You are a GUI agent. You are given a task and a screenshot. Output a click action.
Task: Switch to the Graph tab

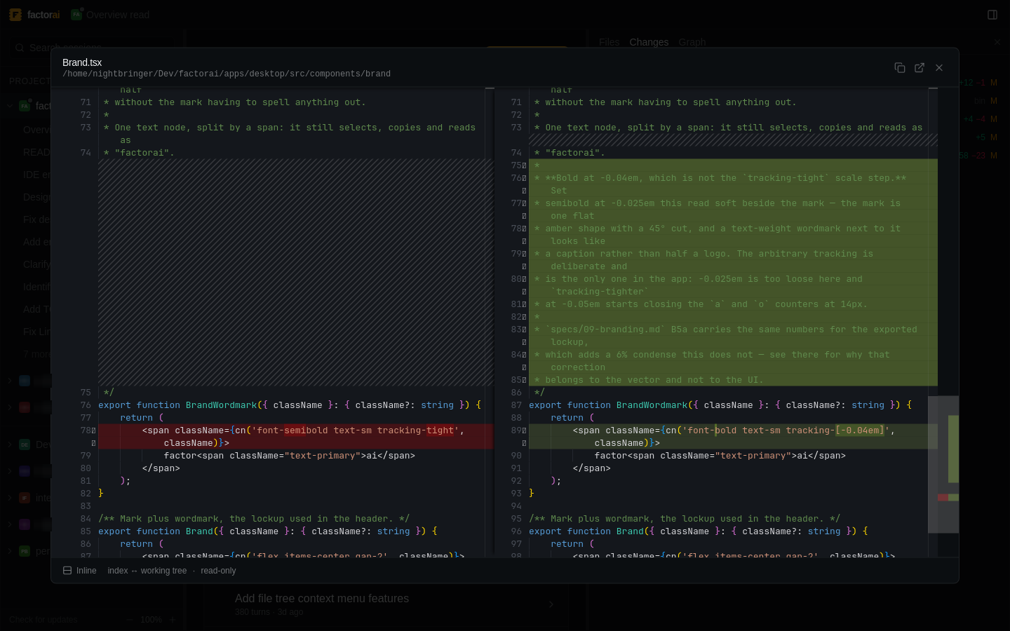click(692, 42)
